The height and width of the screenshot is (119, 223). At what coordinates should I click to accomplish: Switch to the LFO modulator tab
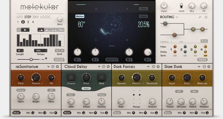(20, 17)
